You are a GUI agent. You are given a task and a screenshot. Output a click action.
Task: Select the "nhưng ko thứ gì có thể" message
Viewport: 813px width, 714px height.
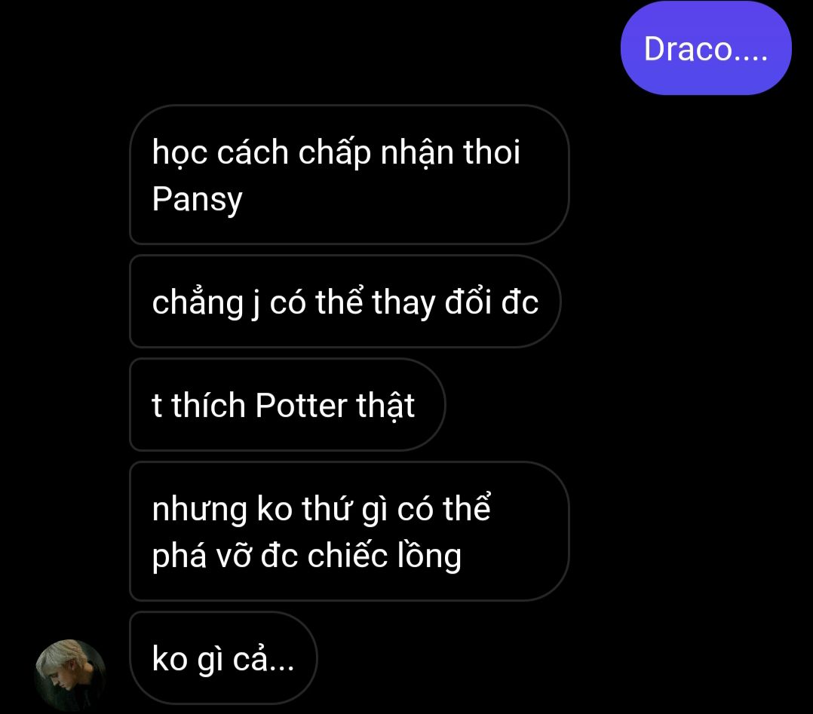pyautogui.click(x=349, y=532)
